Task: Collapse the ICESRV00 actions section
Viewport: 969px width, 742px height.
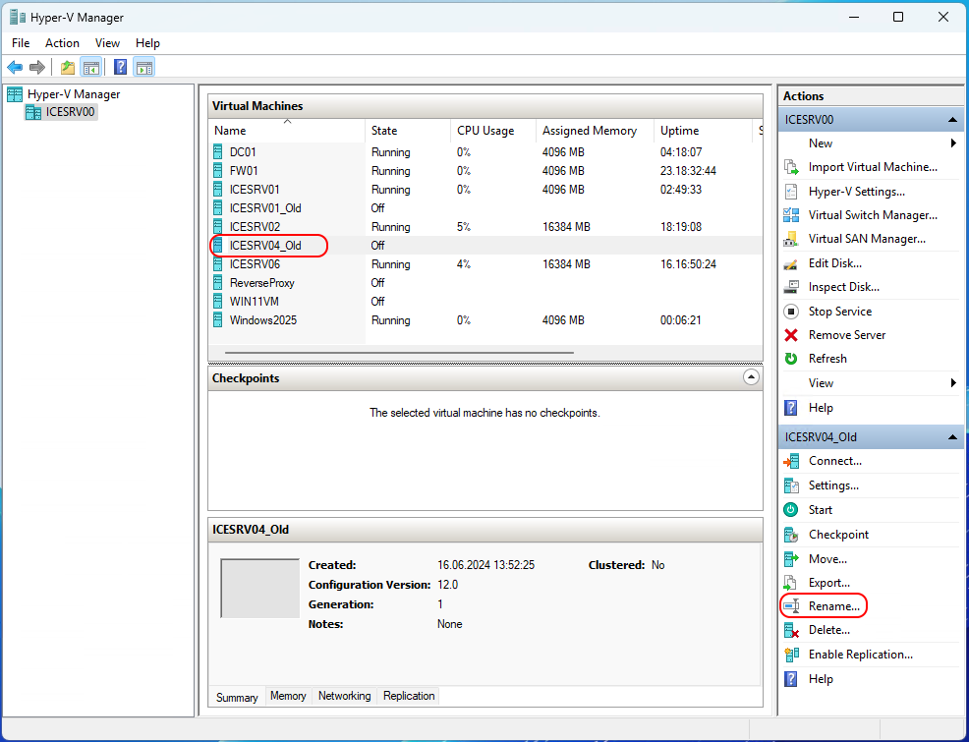Action: click(952, 120)
